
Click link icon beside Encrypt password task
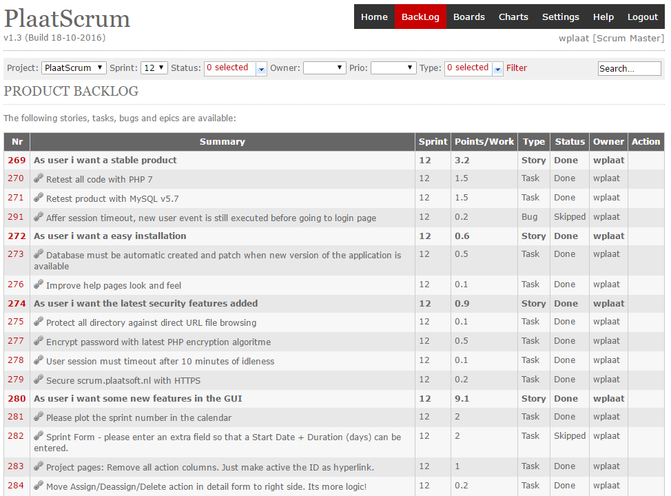click(39, 340)
